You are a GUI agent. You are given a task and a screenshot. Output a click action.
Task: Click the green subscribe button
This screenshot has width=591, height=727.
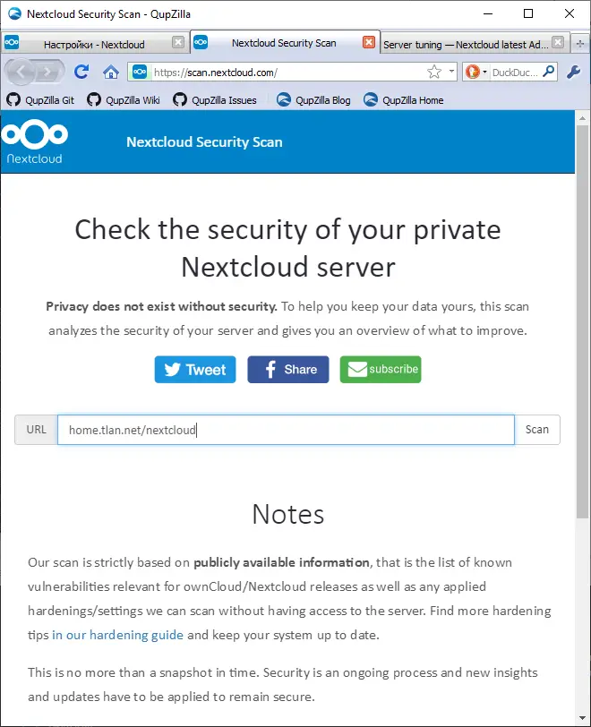point(381,370)
